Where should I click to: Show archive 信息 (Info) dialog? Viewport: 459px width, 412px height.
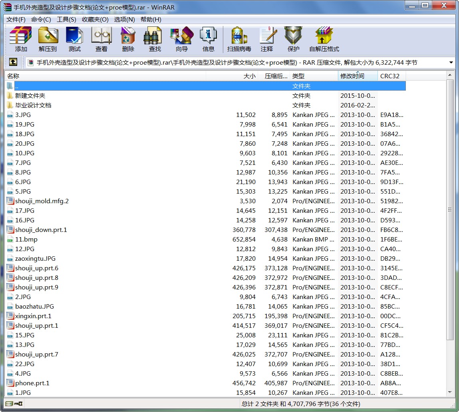click(208, 39)
